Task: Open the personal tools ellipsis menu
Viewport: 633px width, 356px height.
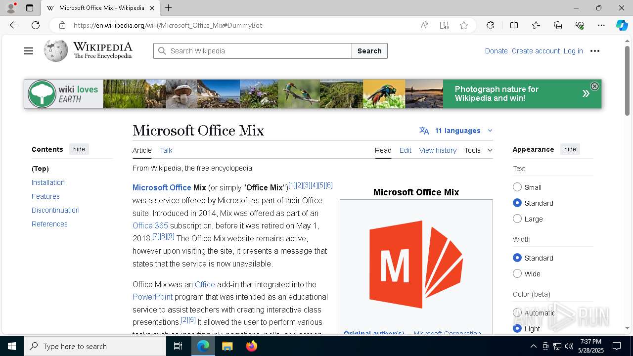Action: [595, 51]
